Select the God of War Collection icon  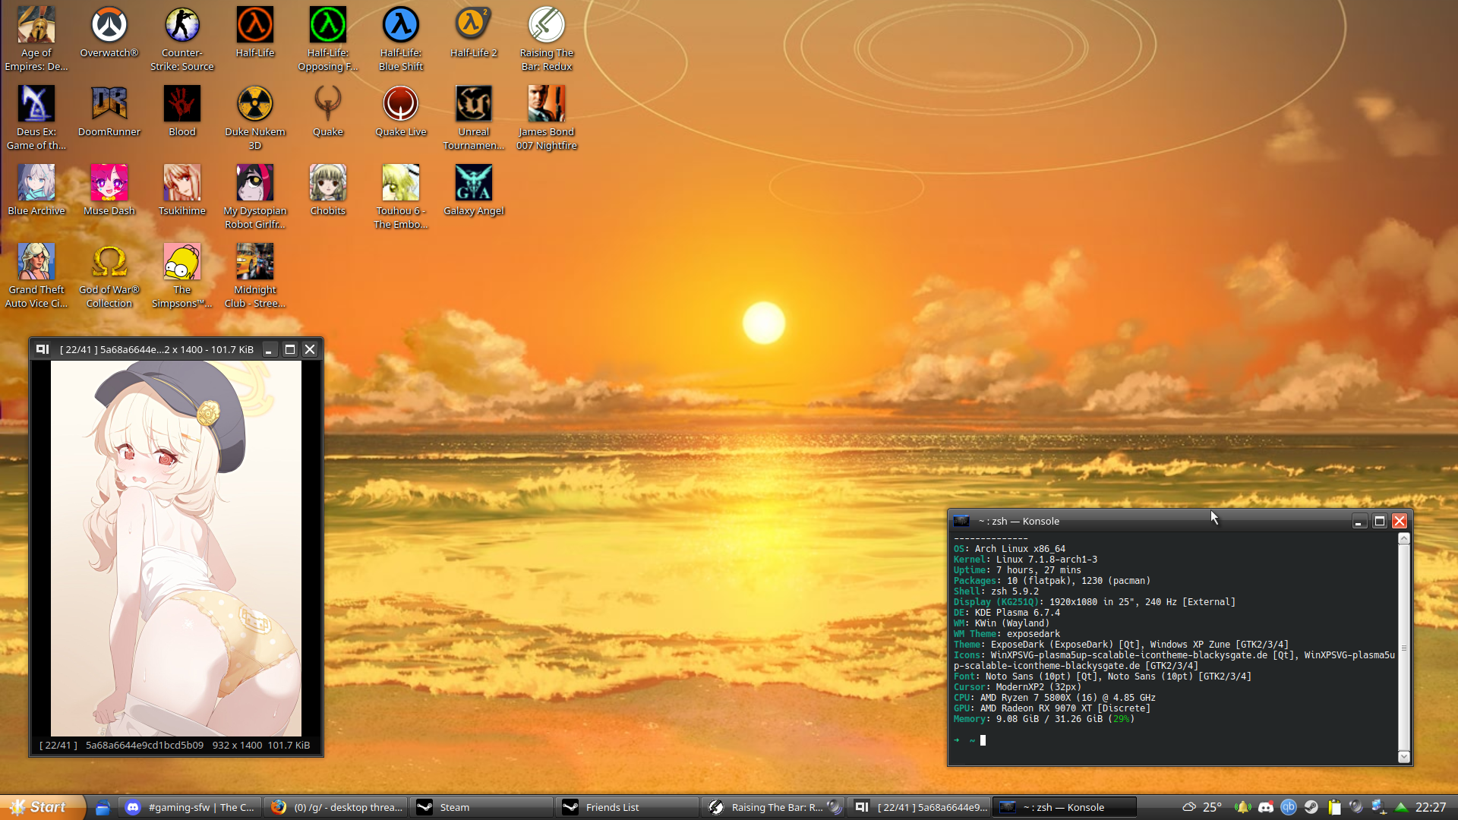tap(109, 276)
